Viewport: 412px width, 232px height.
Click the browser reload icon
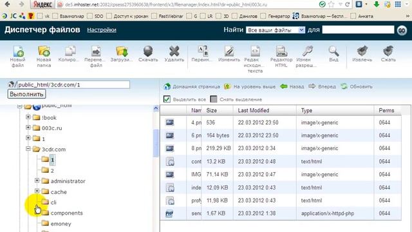tap(348, 5)
